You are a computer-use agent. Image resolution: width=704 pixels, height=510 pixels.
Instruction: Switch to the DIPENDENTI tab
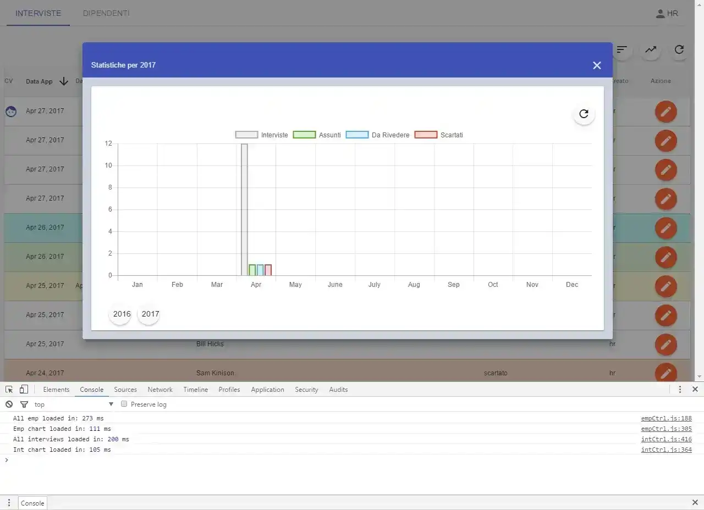click(106, 13)
